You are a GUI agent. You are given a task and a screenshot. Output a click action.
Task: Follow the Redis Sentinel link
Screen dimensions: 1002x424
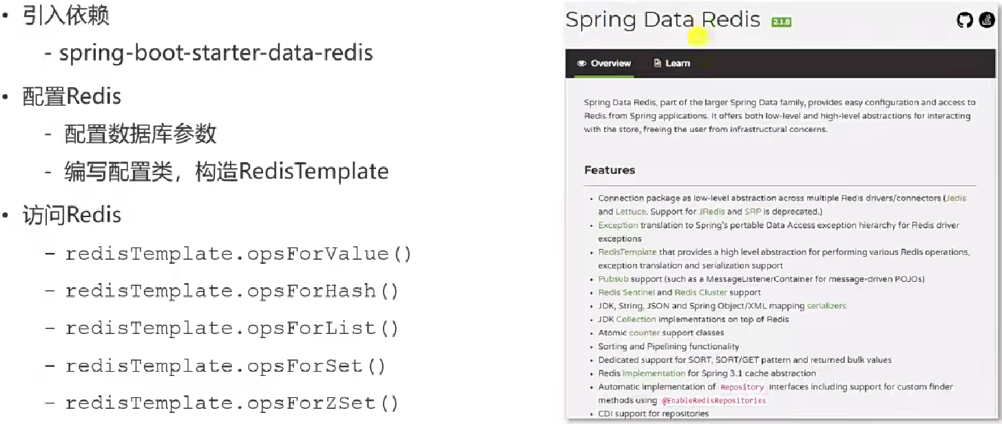(x=626, y=292)
